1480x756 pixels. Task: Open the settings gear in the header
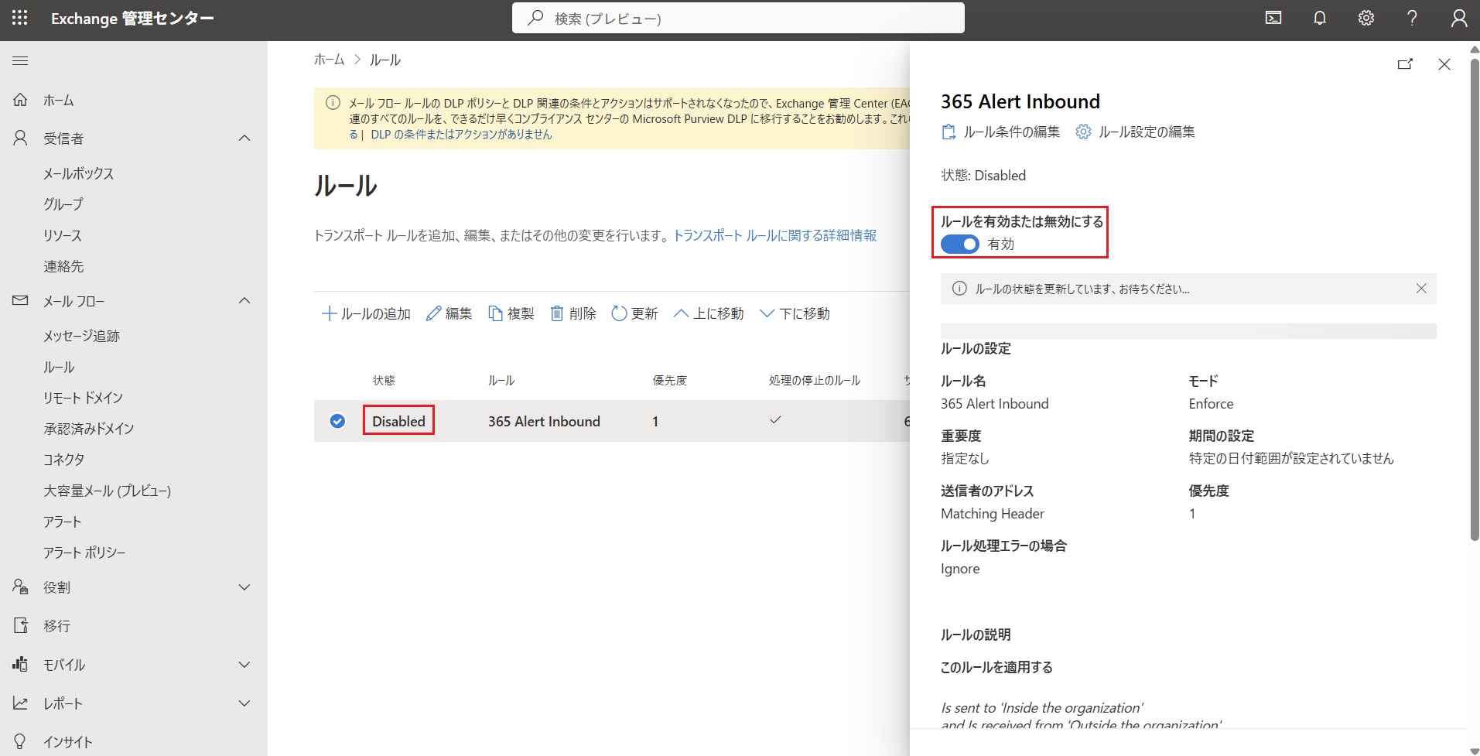1365,18
